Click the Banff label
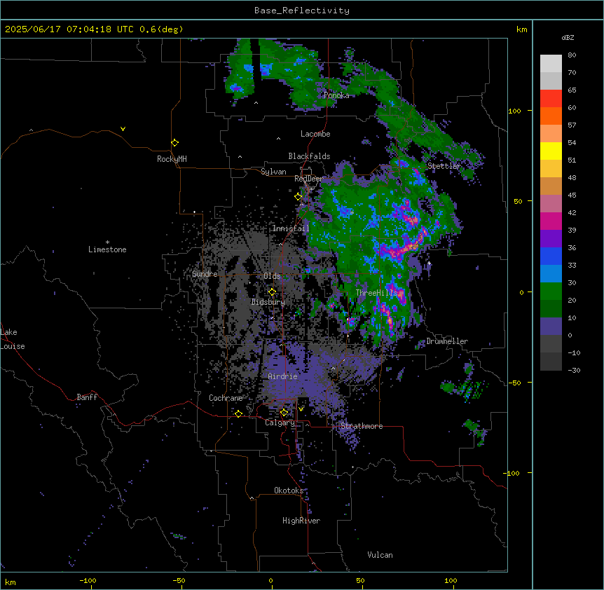The width and height of the screenshot is (604, 590). pos(87,397)
